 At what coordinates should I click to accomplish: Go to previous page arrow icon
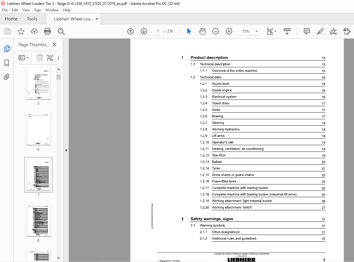tap(130, 31)
